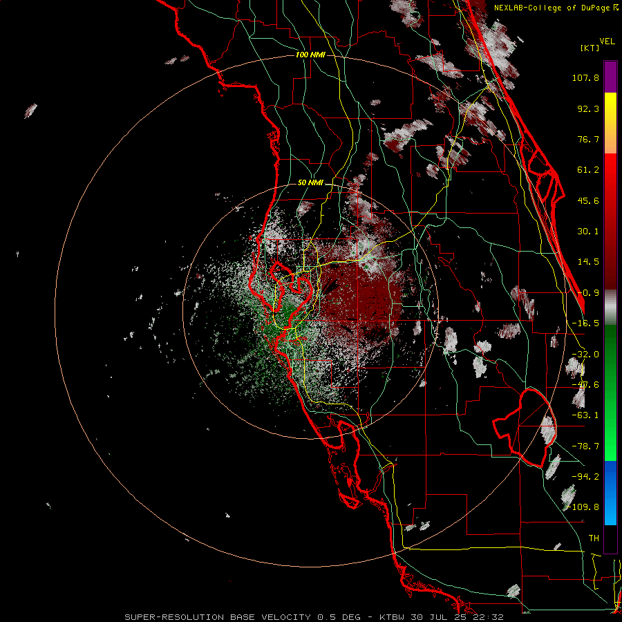Select the 76.7 scale value
This screenshot has width=622, height=622.
pyautogui.click(x=588, y=139)
